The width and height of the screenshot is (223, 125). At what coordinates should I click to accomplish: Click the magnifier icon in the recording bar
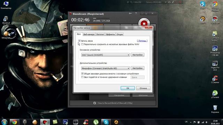click(x=131, y=2)
